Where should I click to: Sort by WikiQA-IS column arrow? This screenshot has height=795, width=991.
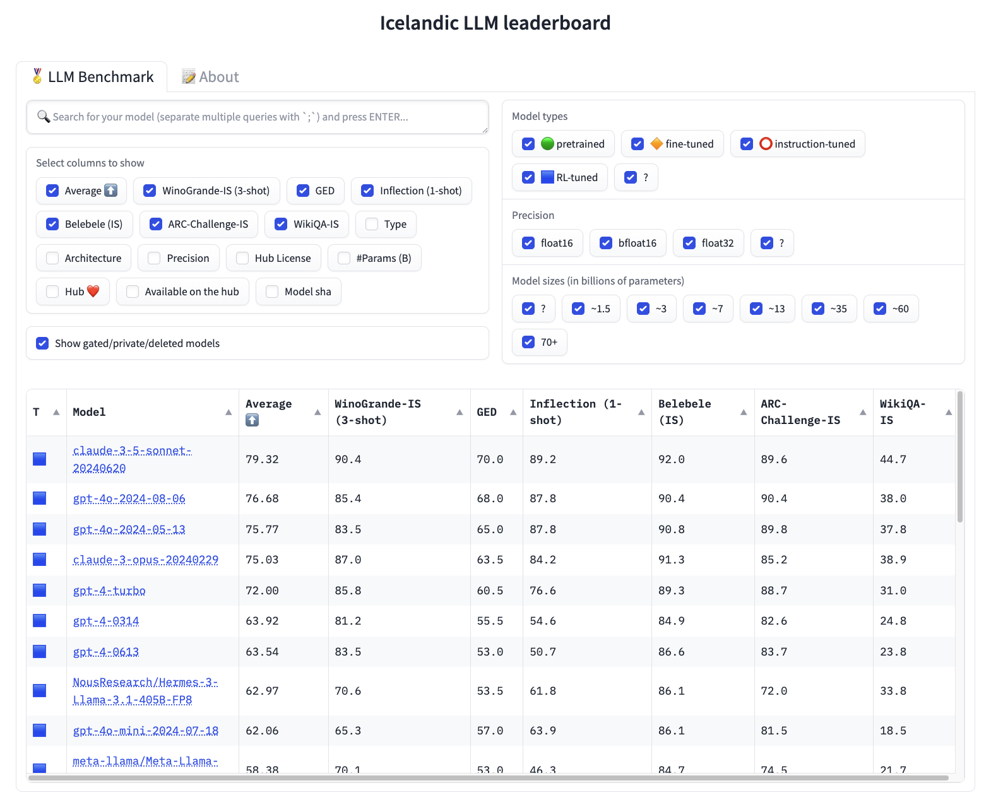coord(949,412)
